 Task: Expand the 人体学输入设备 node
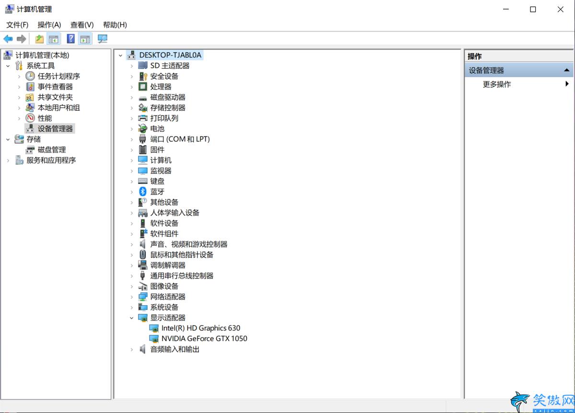point(132,213)
